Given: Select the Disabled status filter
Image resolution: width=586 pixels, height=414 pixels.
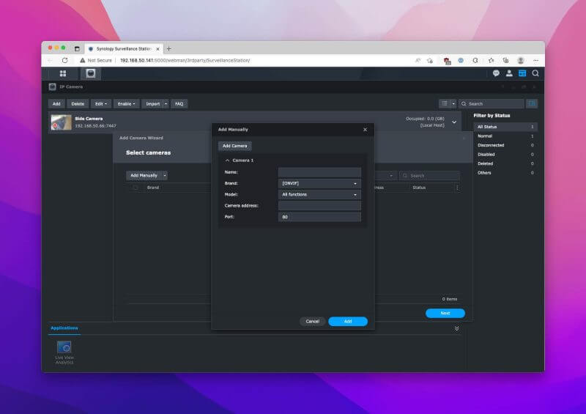Looking at the screenshot, I should [x=505, y=155].
